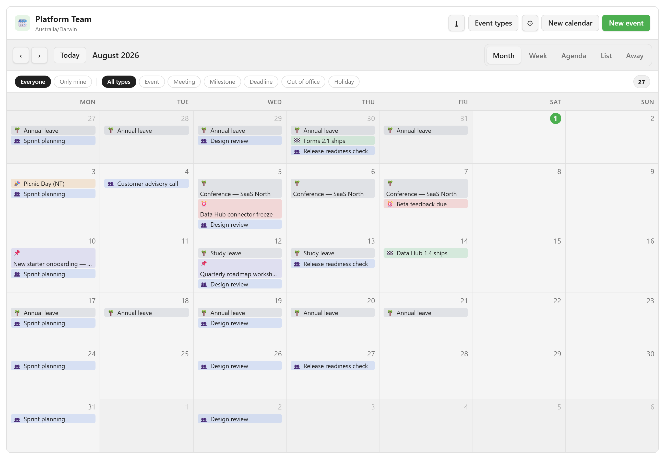Toggle the Only mine filter
This screenshot has width=665, height=459.
point(73,82)
